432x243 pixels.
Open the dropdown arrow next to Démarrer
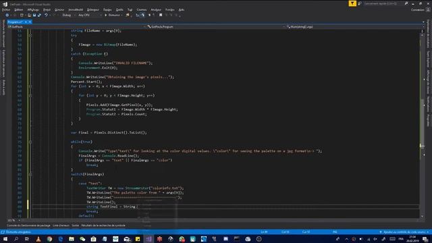pyautogui.click(x=122, y=15)
